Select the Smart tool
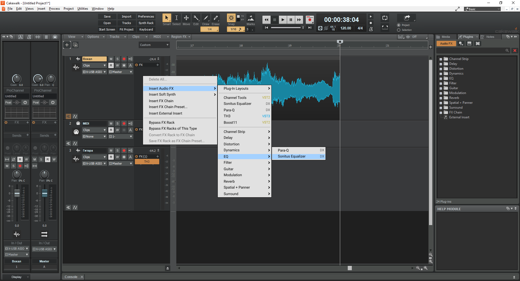Image resolution: width=520 pixels, height=281 pixels. 167,18
